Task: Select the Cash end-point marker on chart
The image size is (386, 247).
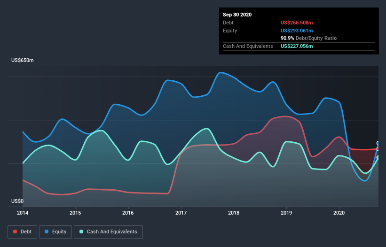Action: [378, 157]
